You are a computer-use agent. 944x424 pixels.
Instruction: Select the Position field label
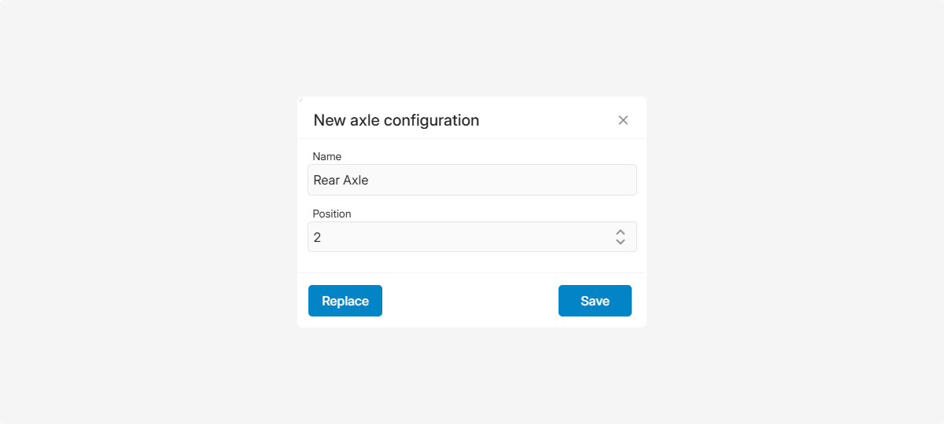[332, 214]
